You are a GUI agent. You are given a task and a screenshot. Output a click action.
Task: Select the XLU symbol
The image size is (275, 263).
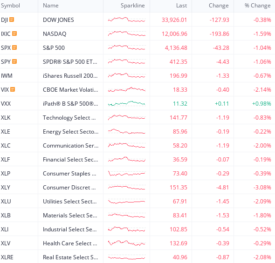(6, 202)
